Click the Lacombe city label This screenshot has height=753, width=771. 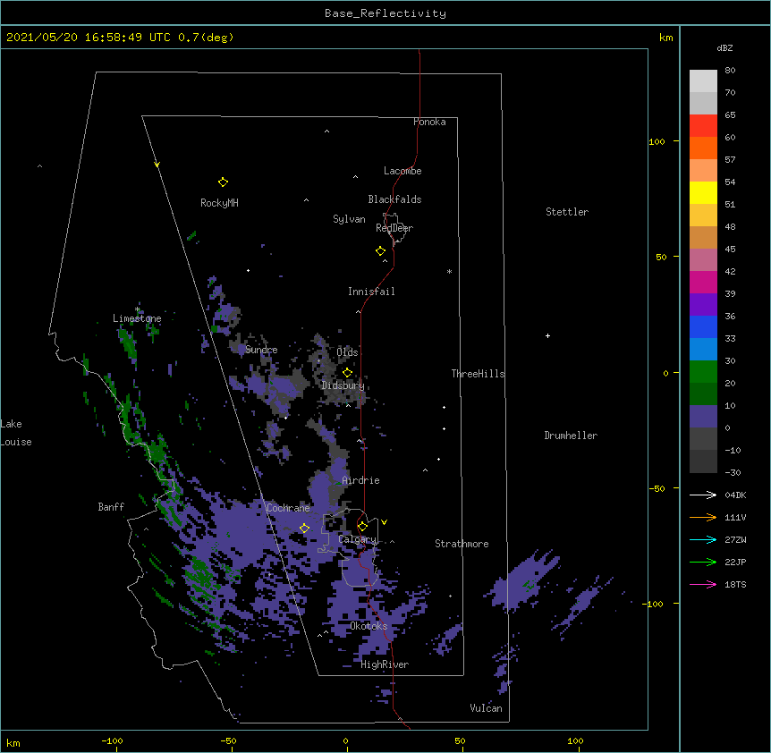[x=402, y=171]
